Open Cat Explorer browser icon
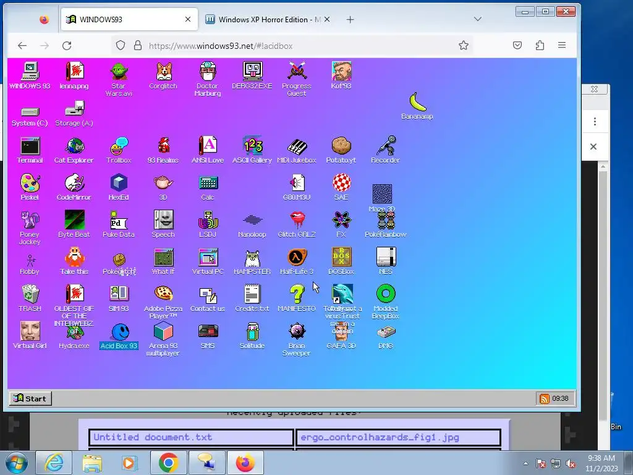The height and width of the screenshot is (475, 633). tap(74, 146)
